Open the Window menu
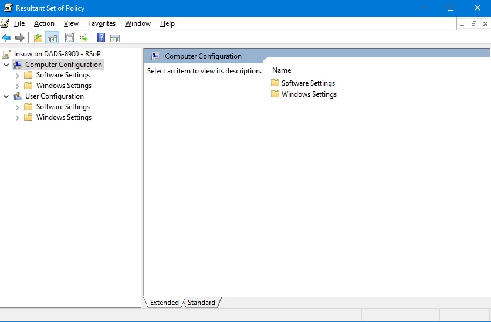This screenshot has height=322, width=491. pos(138,23)
